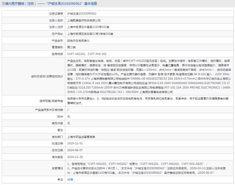Click the 附件 label
The height and width of the screenshot is (185, 235).
[60, 117]
